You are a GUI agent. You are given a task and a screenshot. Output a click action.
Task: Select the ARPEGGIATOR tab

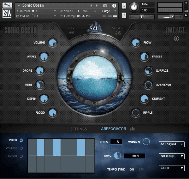(x=113, y=129)
